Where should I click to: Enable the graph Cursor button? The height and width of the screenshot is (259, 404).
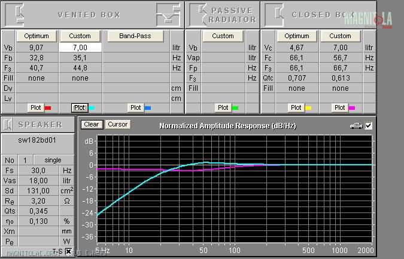118,124
